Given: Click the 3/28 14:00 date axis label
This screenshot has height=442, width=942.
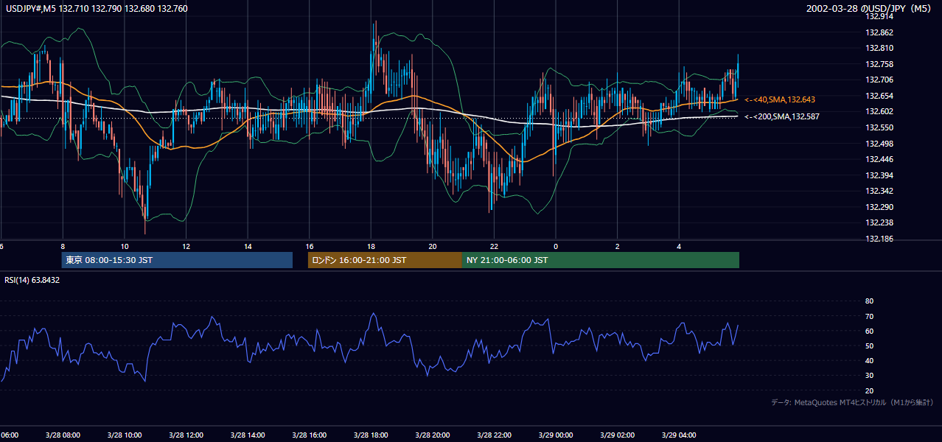Looking at the screenshot, I should coord(248,435).
